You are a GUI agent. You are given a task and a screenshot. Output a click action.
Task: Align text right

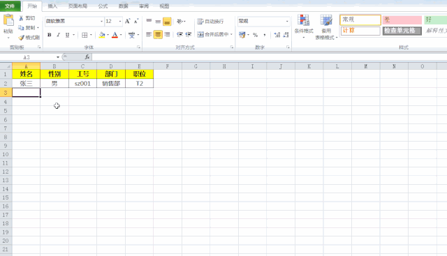(x=167, y=34)
